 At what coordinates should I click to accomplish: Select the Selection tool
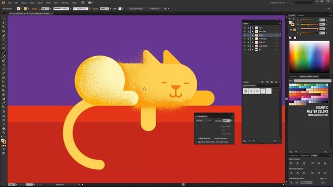click(4, 19)
